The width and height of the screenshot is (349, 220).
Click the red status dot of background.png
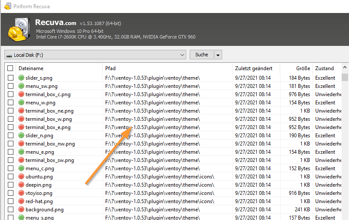[21, 210]
